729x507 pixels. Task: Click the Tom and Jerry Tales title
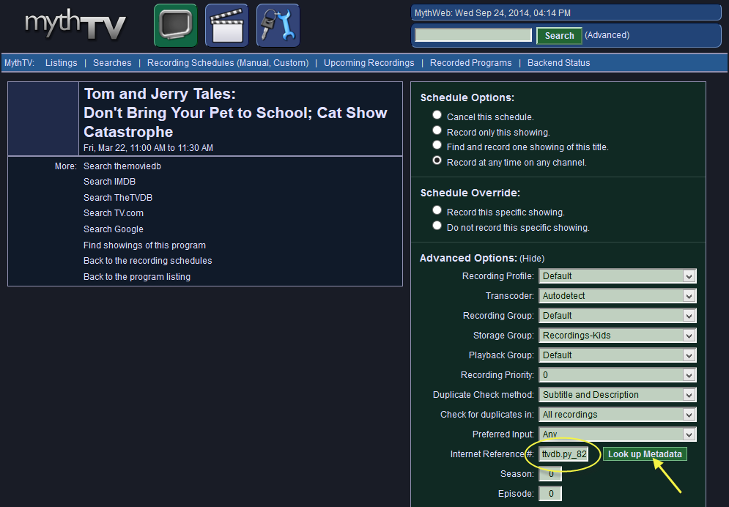(160, 94)
